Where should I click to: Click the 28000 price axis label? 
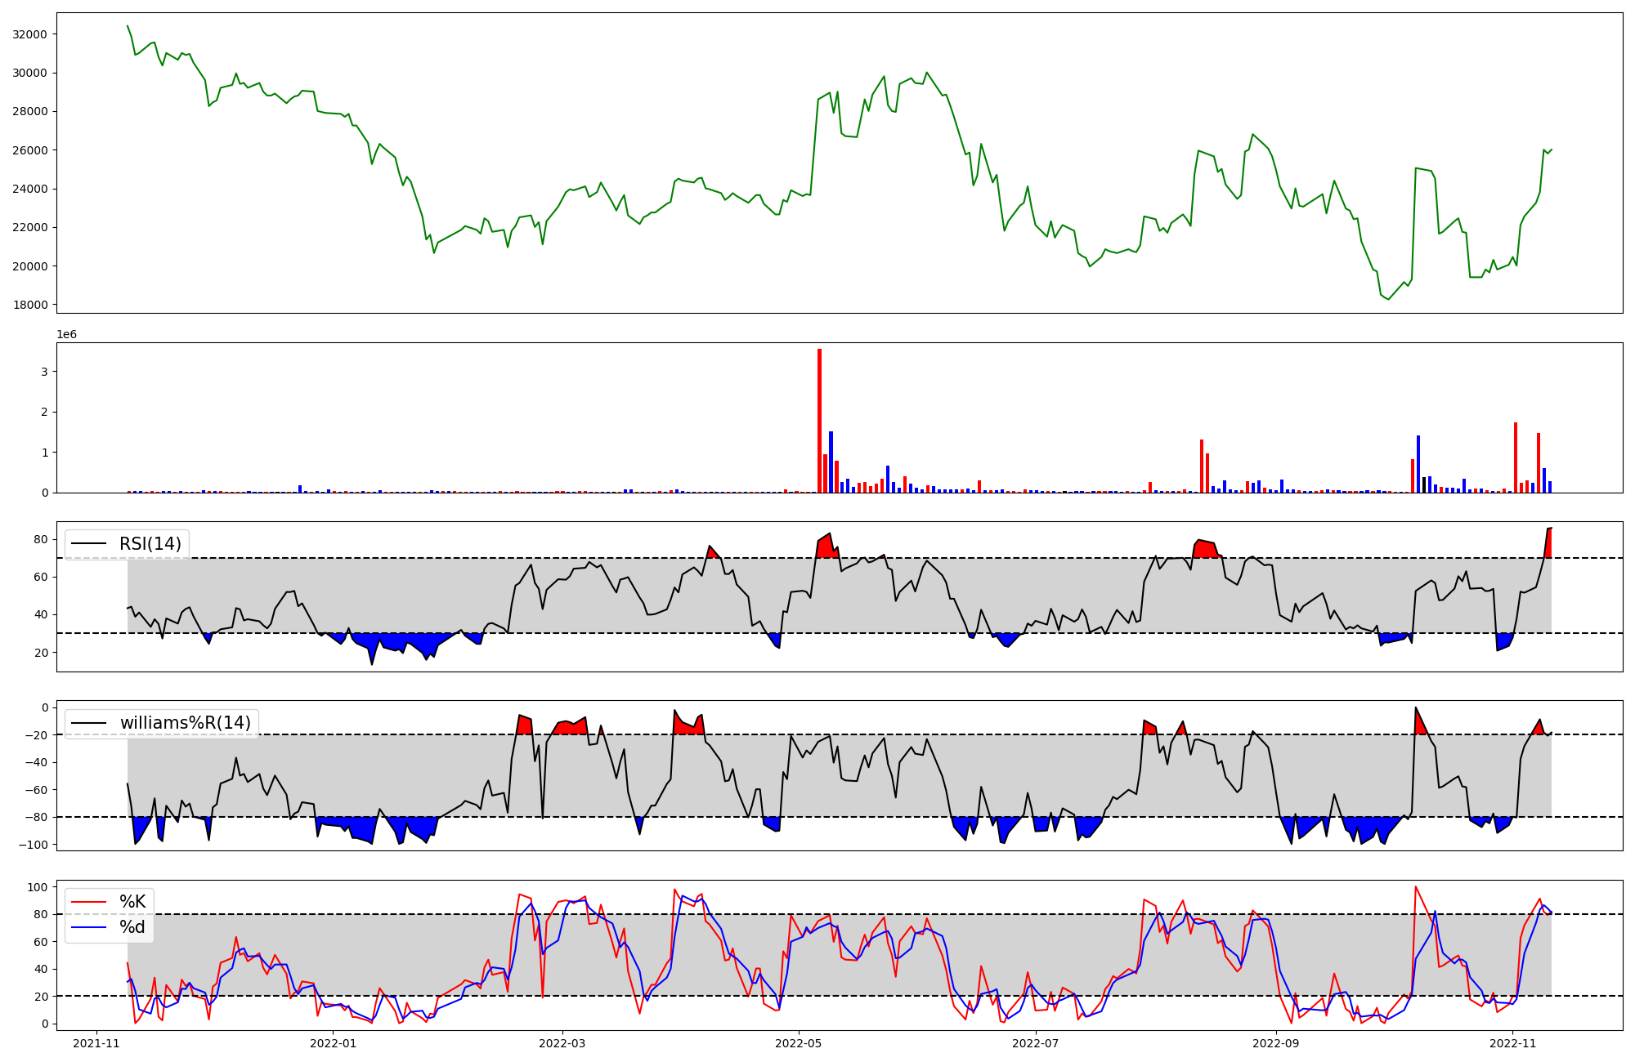30,112
